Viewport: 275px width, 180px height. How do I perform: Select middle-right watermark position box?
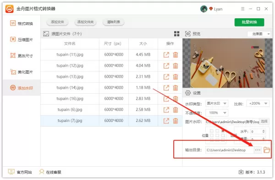coord(223,135)
